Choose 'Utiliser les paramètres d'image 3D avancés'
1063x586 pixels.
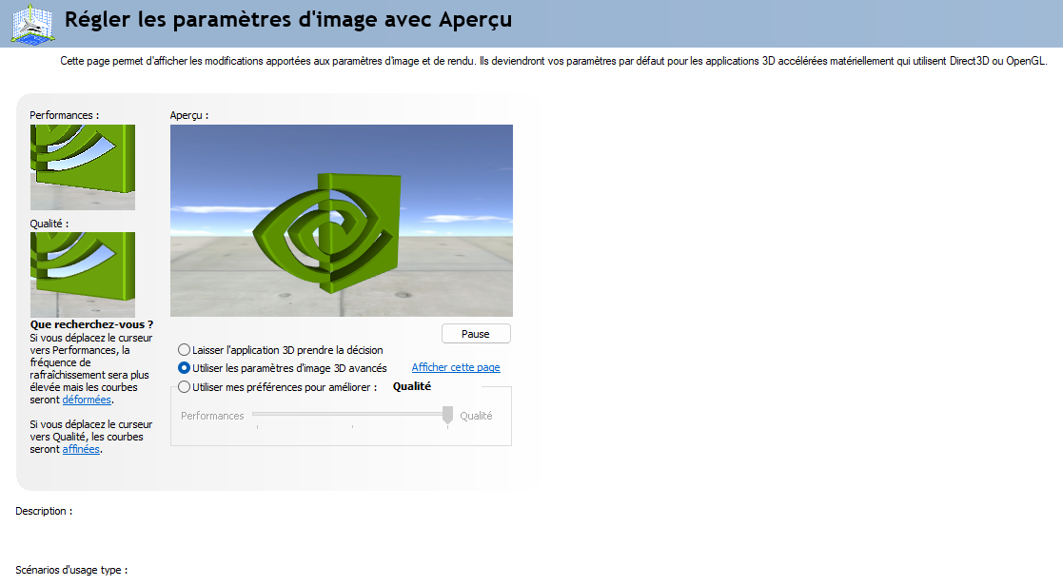184,368
